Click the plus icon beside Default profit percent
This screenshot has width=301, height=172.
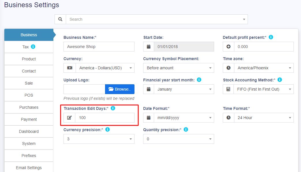pos(228,46)
